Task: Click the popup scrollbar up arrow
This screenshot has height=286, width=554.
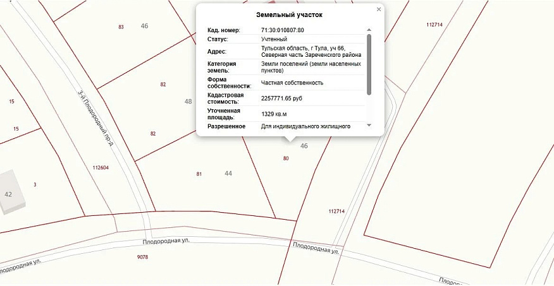Action: coord(369,30)
